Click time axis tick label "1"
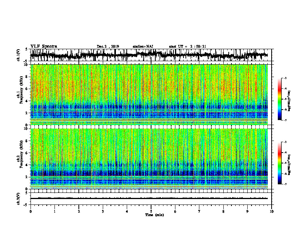Image resolution: width=306 pixels, height=237 pixels. point(54,211)
